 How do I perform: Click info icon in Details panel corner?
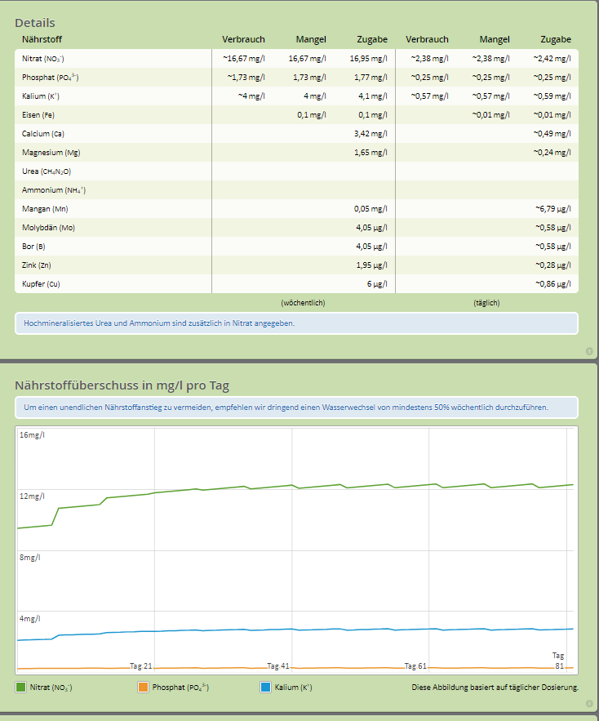coord(589,351)
